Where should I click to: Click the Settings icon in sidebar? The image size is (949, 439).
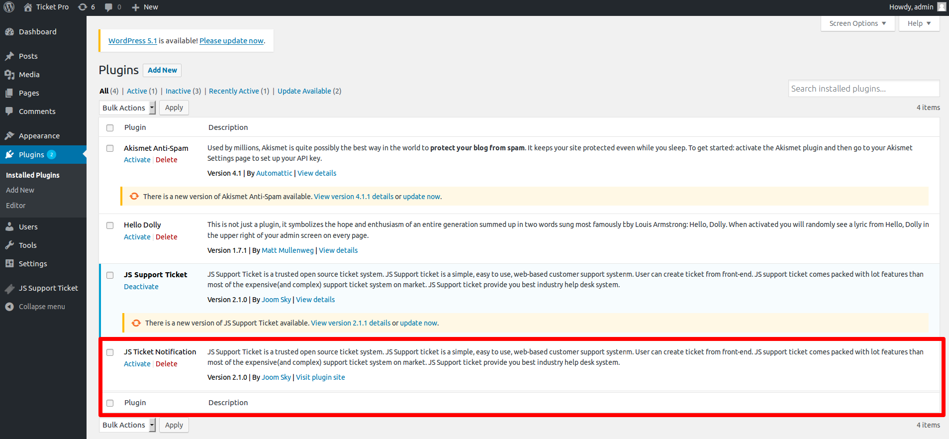(x=9, y=263)
